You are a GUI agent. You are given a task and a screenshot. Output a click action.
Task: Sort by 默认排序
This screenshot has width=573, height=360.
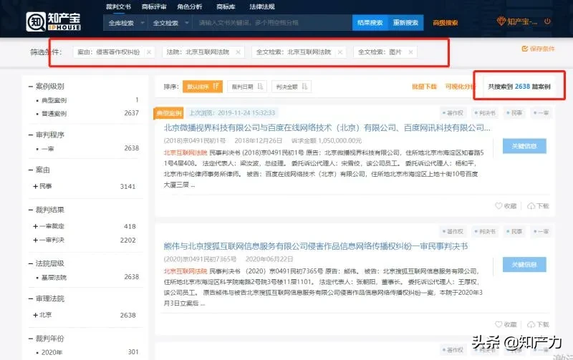[203, 87]
